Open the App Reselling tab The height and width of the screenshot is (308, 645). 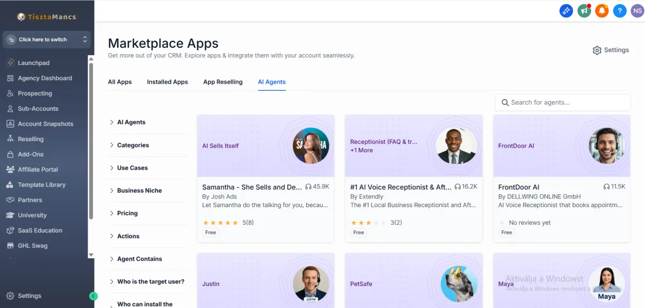223,82
